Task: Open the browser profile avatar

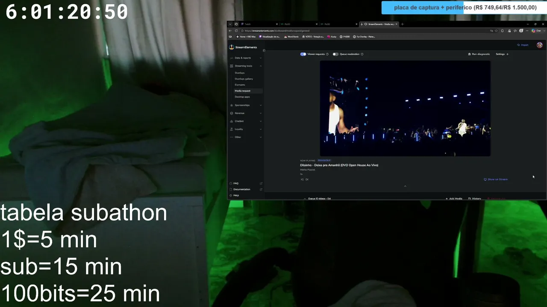Action: pos(521,31)
